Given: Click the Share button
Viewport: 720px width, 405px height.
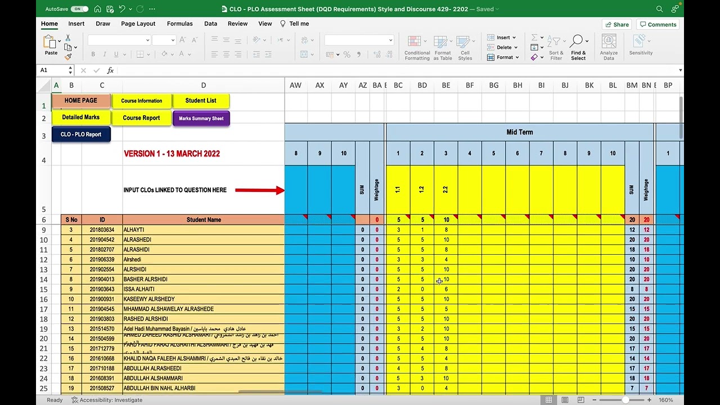Looking at the screenshot, I should [616, 24].
